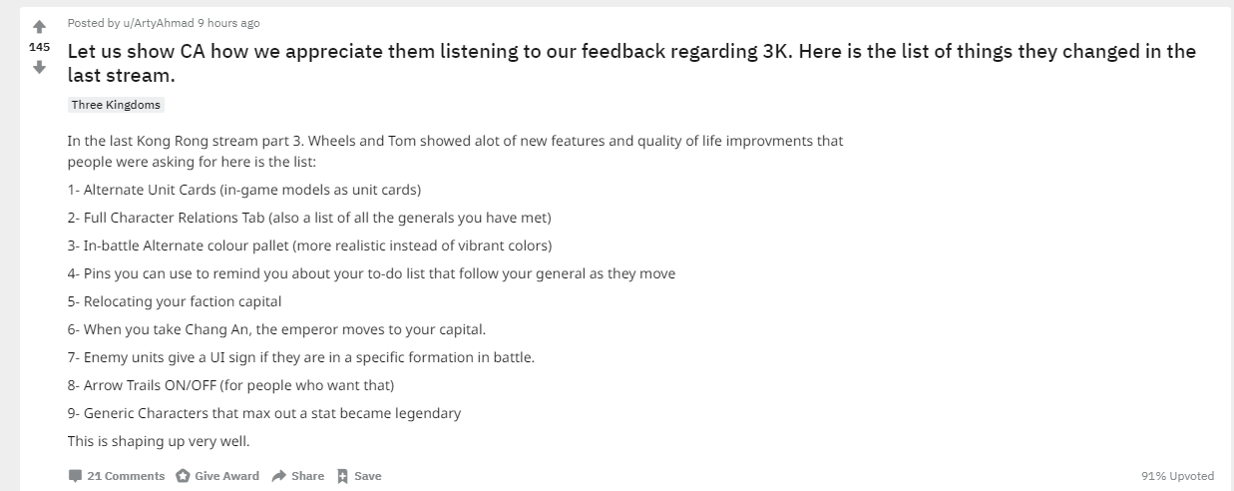Click list item 1 about Alternate Unit Cards
The image size is (1234, 491).
tap(244, 190)
